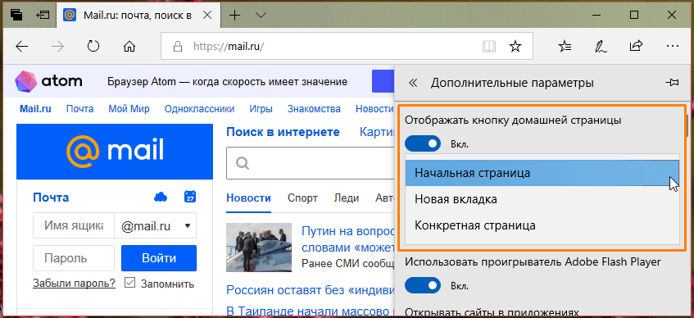Open the Favorites hub icon

[565, 46]
